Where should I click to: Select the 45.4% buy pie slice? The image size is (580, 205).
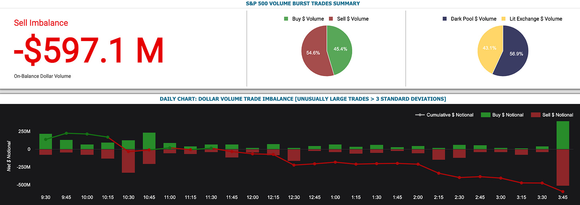pos(339,49)
